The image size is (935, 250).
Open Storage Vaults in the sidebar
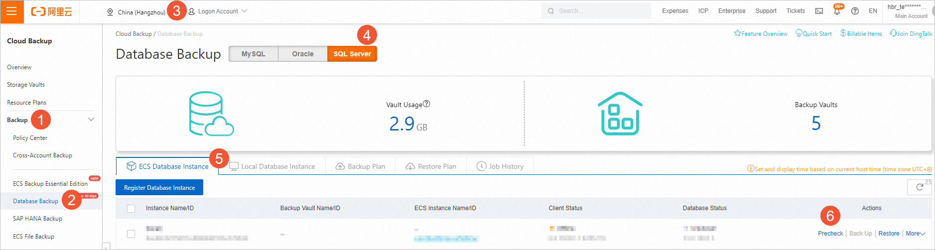(26, 85)
